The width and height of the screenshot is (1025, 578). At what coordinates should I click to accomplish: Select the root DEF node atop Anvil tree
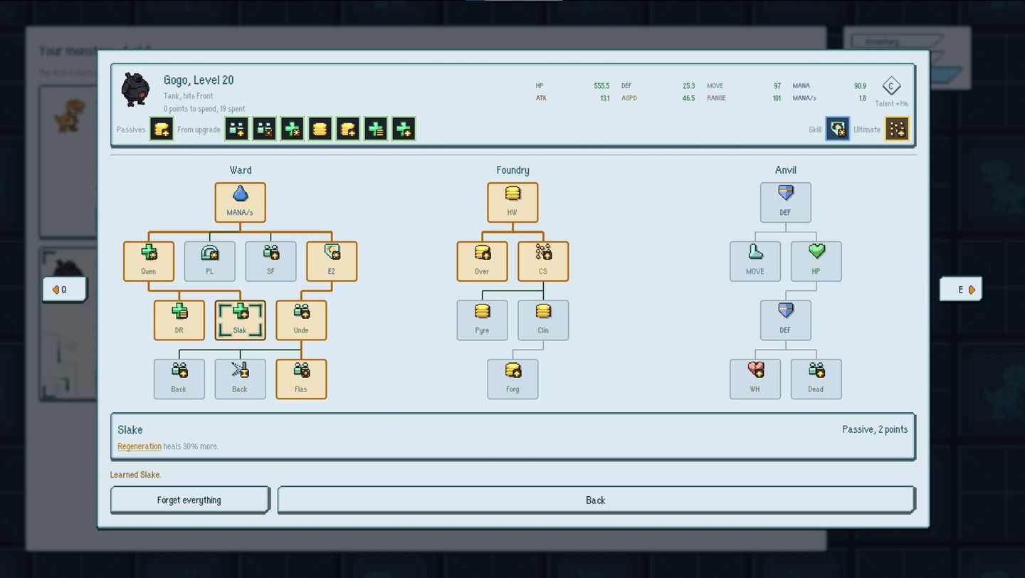pyautogui.click(x=786, y=203)
